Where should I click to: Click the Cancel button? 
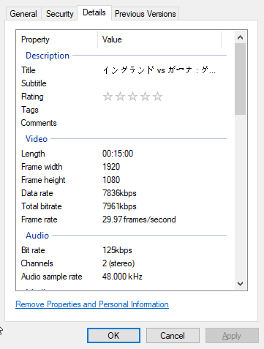173,336
